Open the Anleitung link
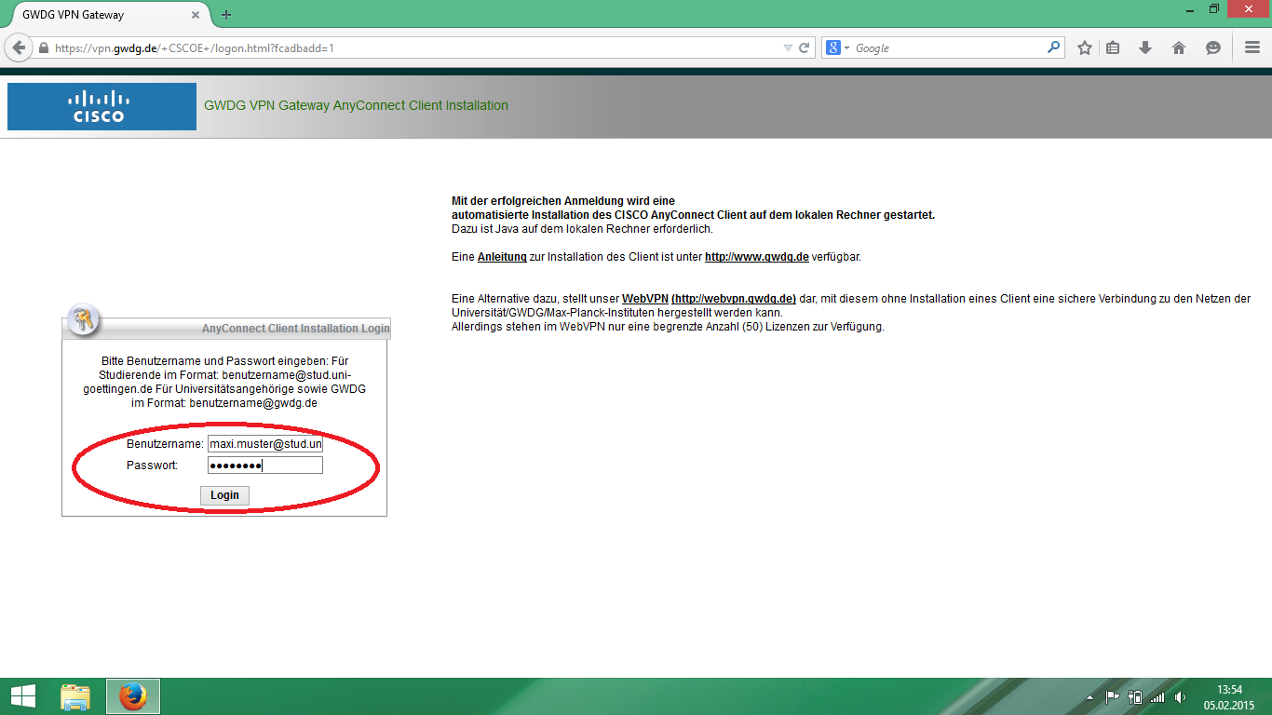Image resolution: width=1272 pixels, height=715 pixels. (x=502, y=257)
